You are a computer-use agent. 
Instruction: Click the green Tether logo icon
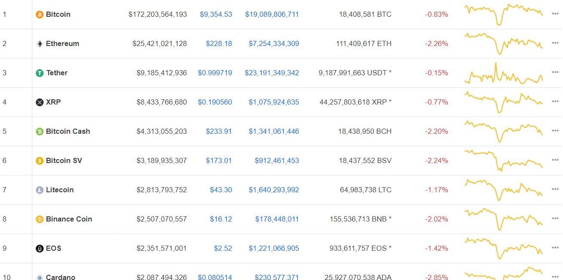point(40,73)
